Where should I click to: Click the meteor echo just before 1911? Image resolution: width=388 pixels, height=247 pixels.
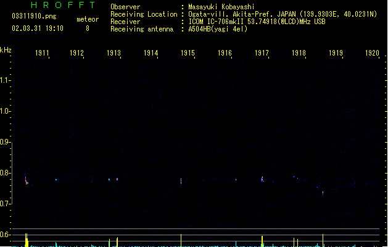coord(27,181)
